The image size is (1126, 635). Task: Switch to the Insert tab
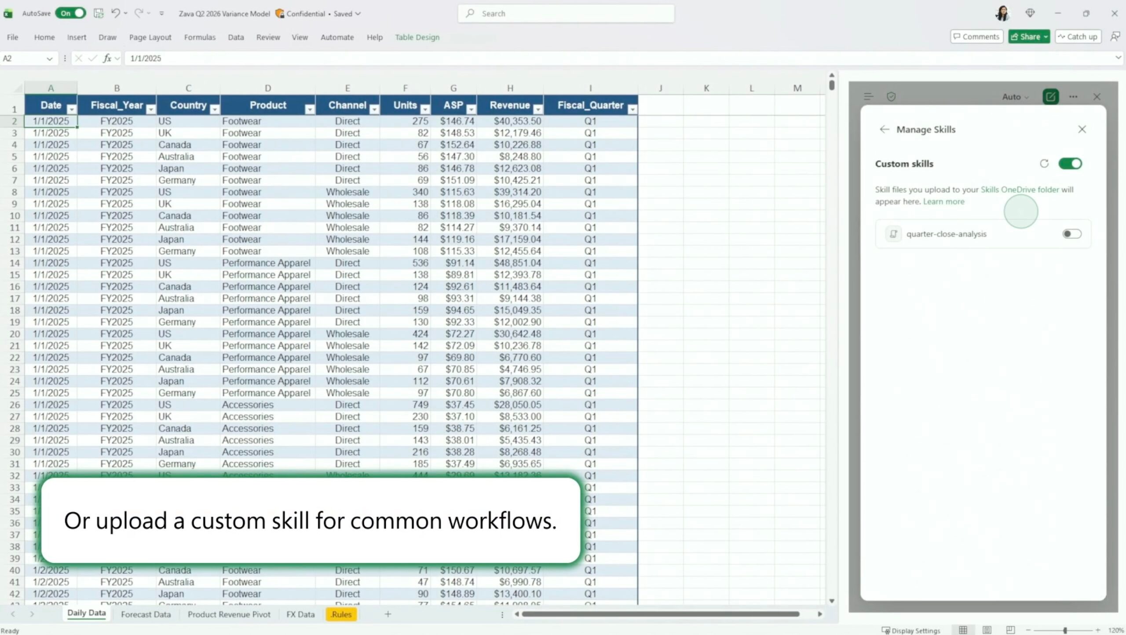(77, 37)
